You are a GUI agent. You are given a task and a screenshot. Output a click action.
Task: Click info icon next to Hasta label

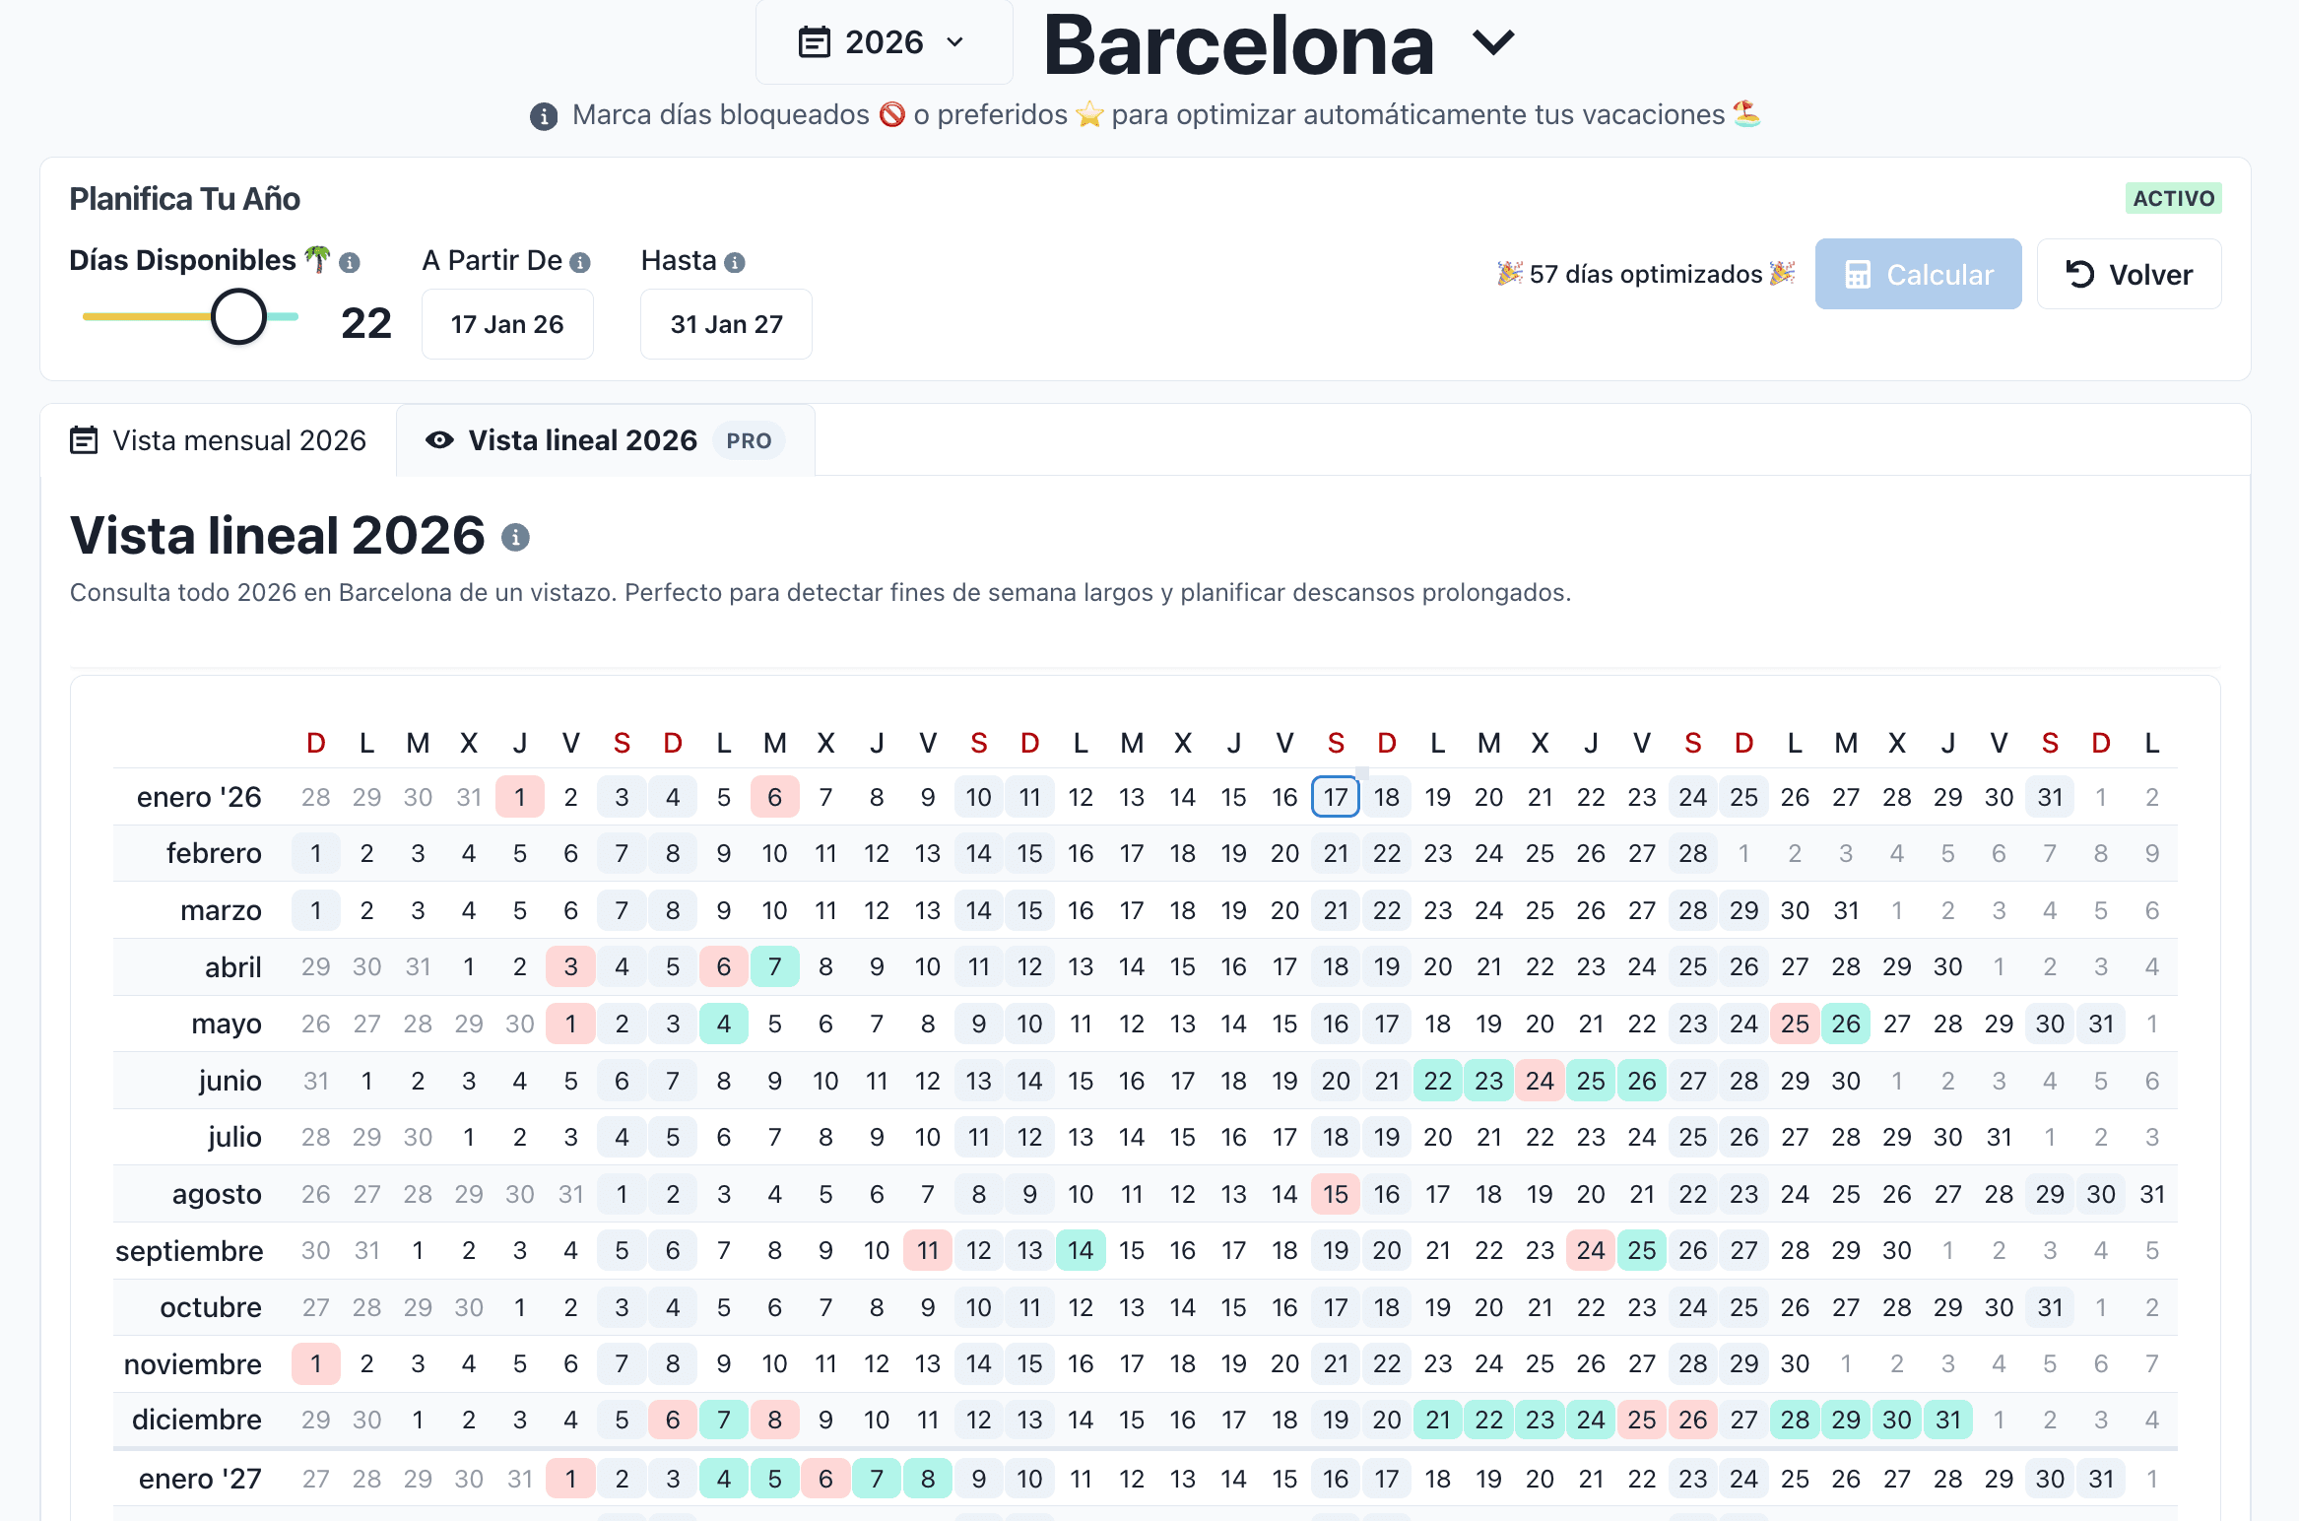point(734,262)
